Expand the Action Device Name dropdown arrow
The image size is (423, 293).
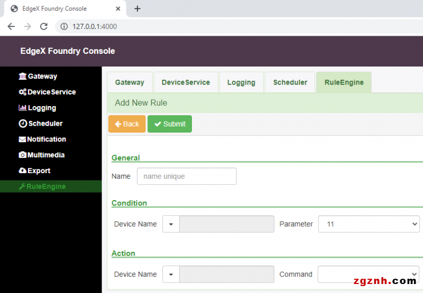pyautogui.click(x=171, y=274)
